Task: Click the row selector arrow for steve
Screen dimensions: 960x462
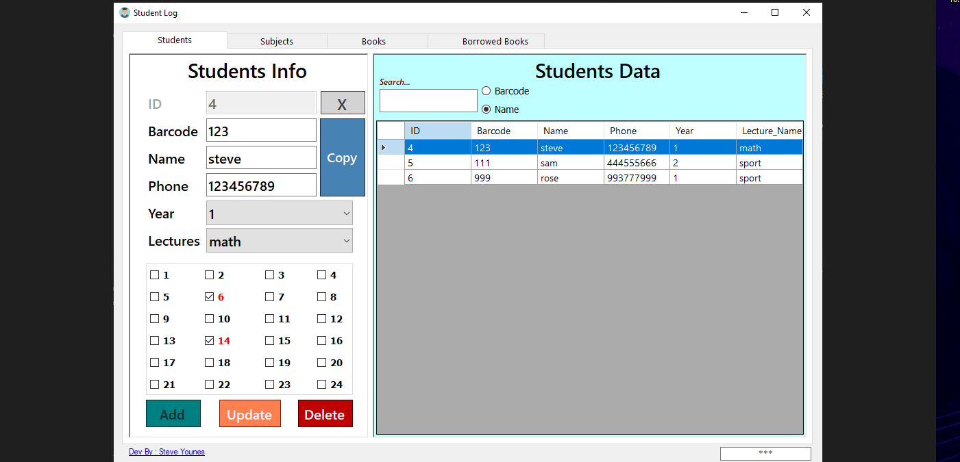Action: (383, 148)
